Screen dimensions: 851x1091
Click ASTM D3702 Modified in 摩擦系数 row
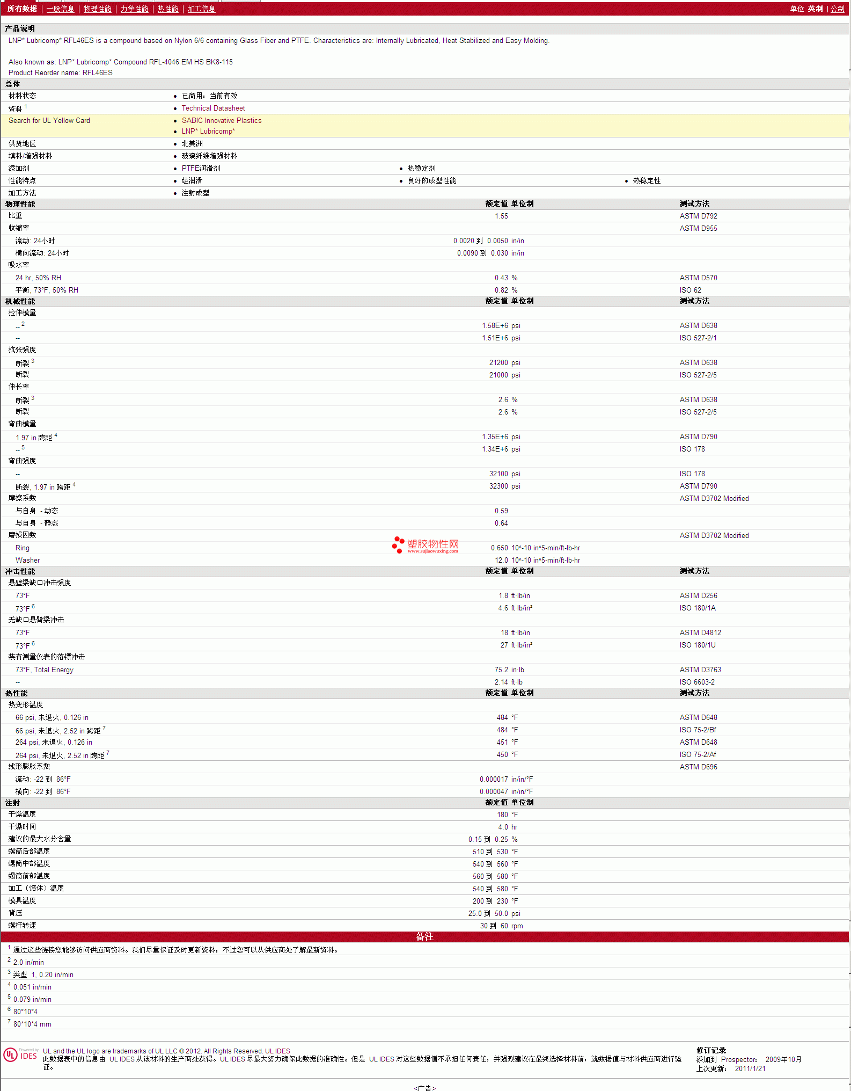click(x=714, y=498)
